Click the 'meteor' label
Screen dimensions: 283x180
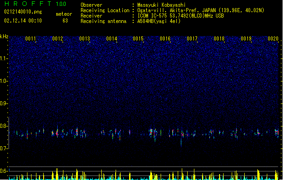64,14
